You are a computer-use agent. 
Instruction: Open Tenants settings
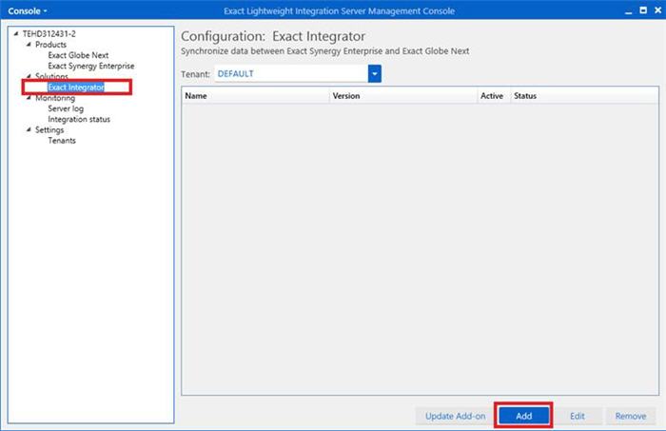click(x=62, y=140)
